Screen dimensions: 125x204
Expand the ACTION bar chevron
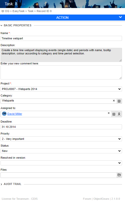point(120,17)
